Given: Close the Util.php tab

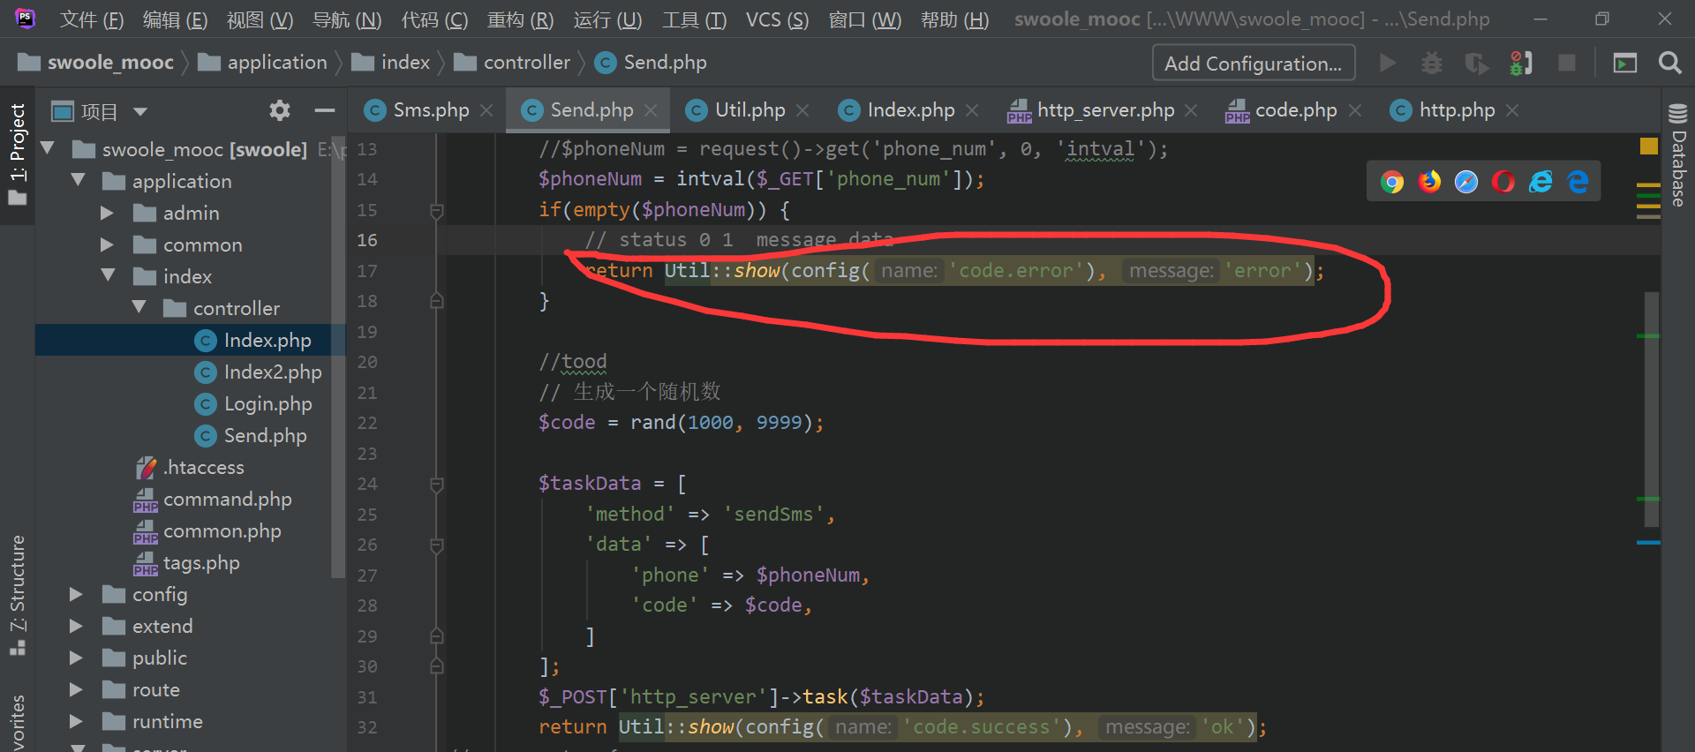Looking at the screenshot, I should pos(802,110).
